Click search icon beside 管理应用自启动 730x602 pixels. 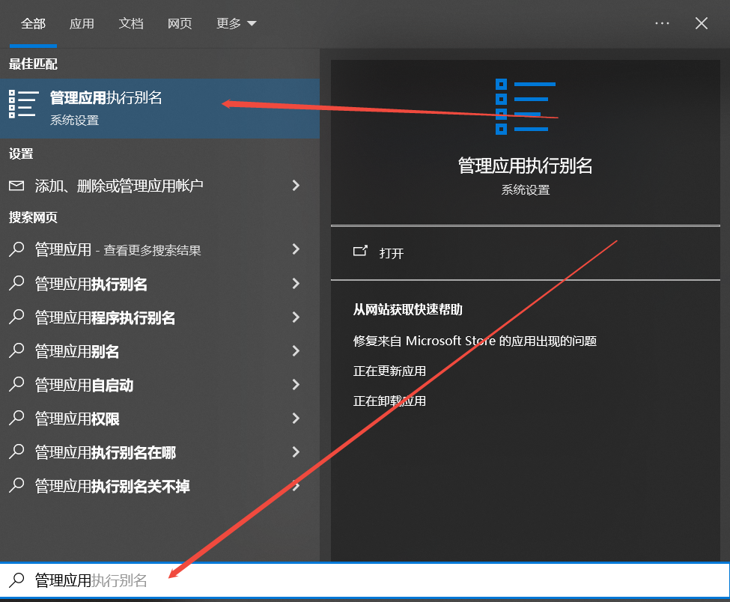click(x=16, y=384)
